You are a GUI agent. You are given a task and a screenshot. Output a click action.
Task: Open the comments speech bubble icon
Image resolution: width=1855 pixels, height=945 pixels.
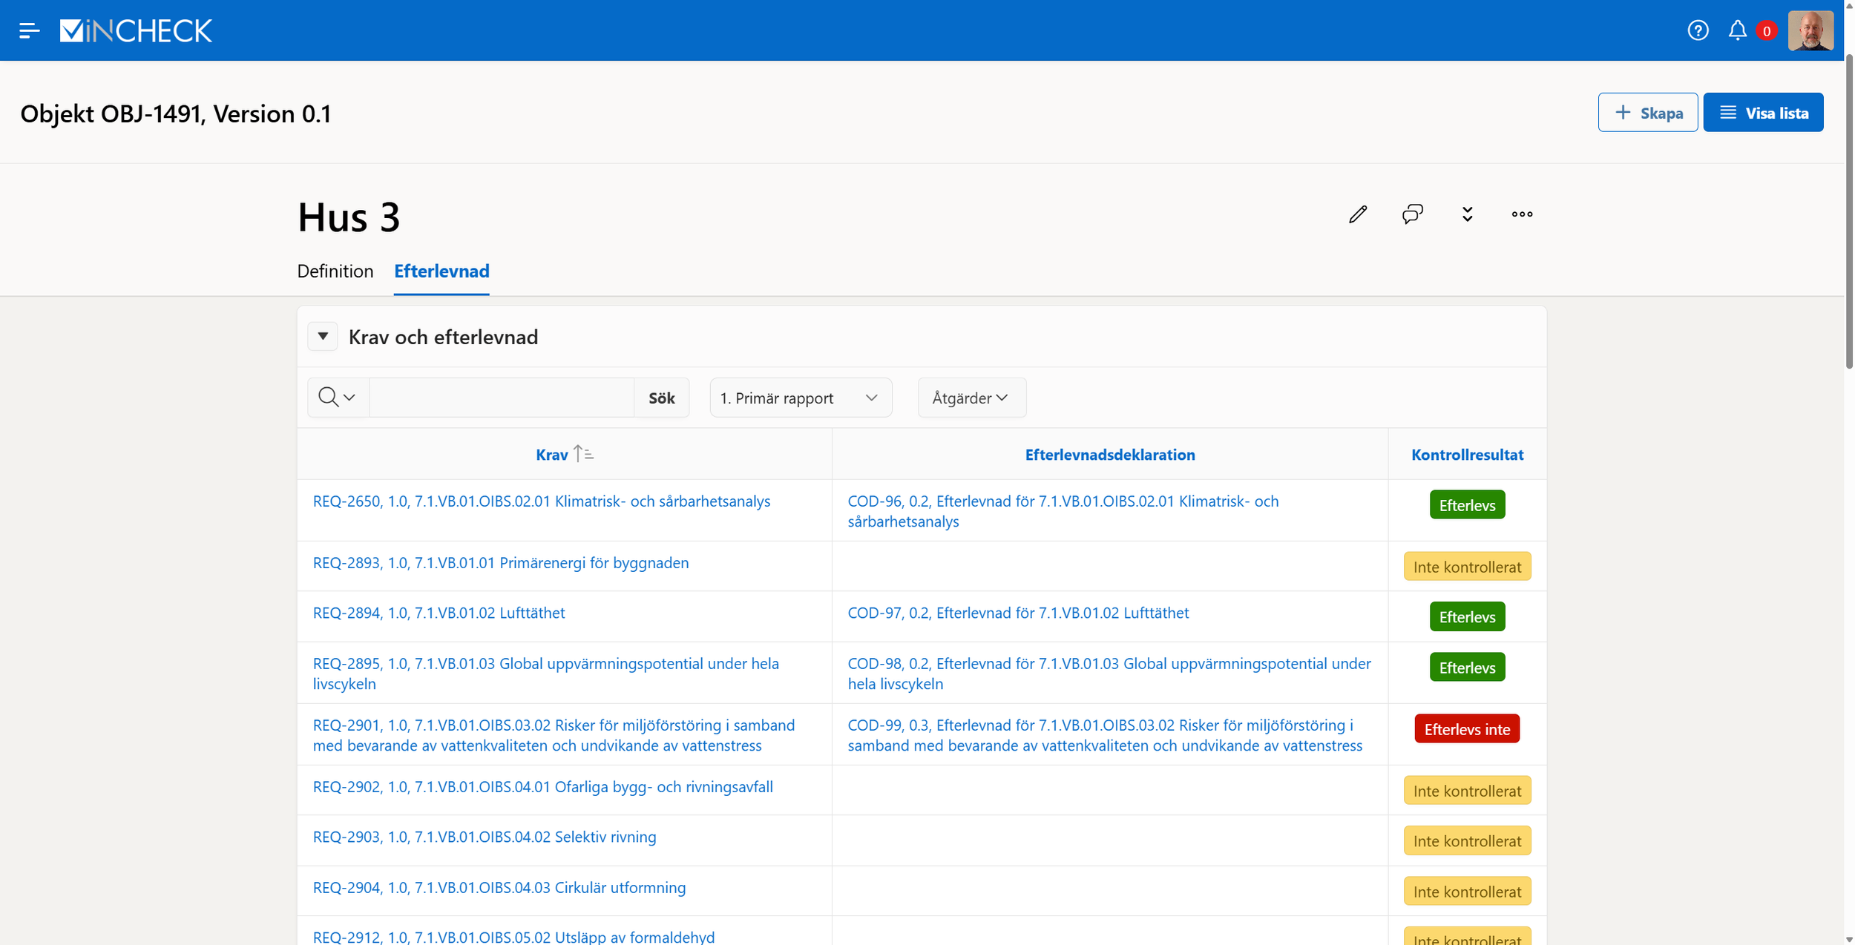tap(1412, 214)
